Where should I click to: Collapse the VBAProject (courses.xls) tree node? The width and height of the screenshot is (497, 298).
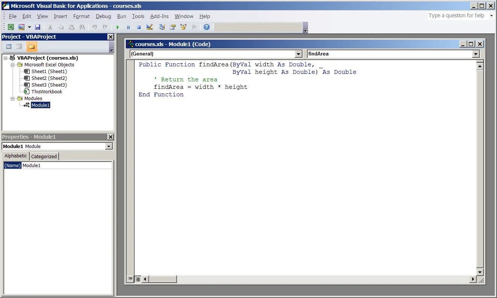pos(6,58)
